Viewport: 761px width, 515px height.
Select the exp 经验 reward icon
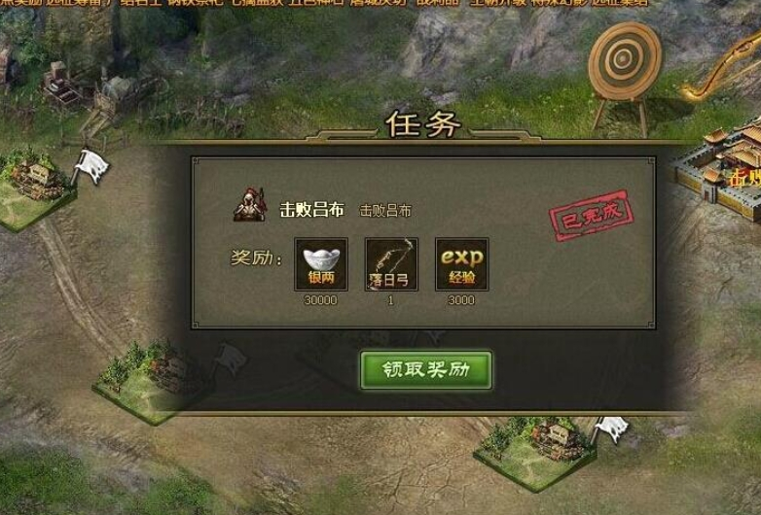[x=461, y=264]
